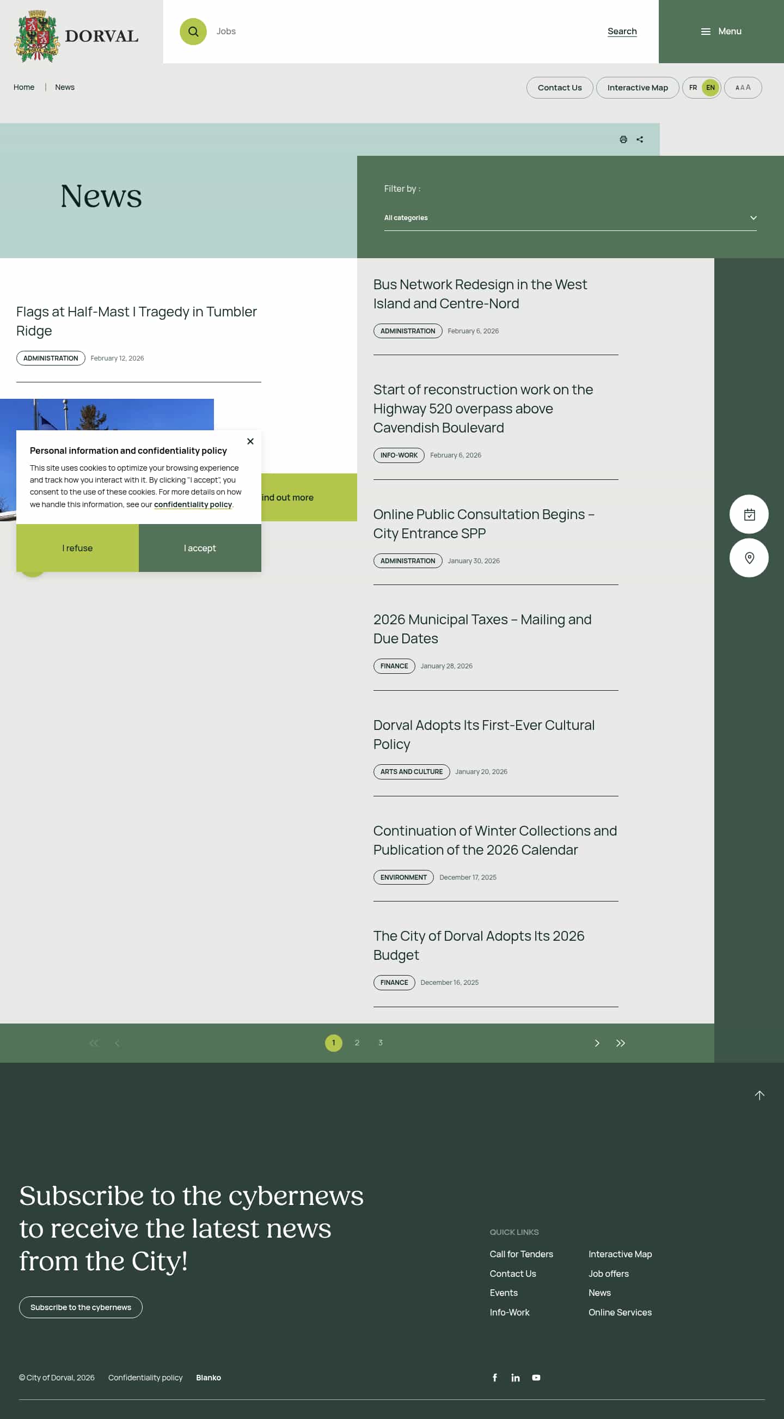Viewport: 784px width, 1419px height.
Task: Click the previous page arrow in pagination
Action: click(117, 1043)
